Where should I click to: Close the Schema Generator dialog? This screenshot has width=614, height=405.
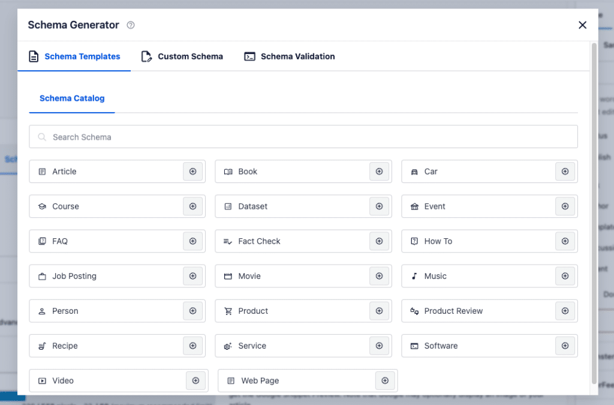pos(582,25)
